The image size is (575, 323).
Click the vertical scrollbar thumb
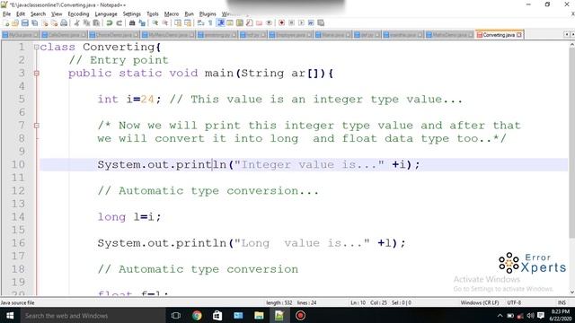[x=572, y=143]
